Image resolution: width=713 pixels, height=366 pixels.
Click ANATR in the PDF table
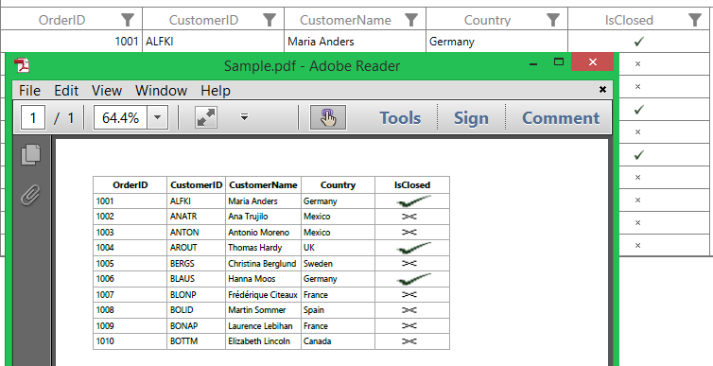point(183,217)
